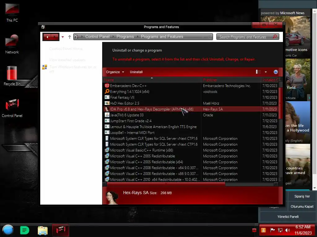Image resolution: width=317 pixels, height=237 pixels.
Task: Click Sipariş Ver button
Action: click(302, 196)
